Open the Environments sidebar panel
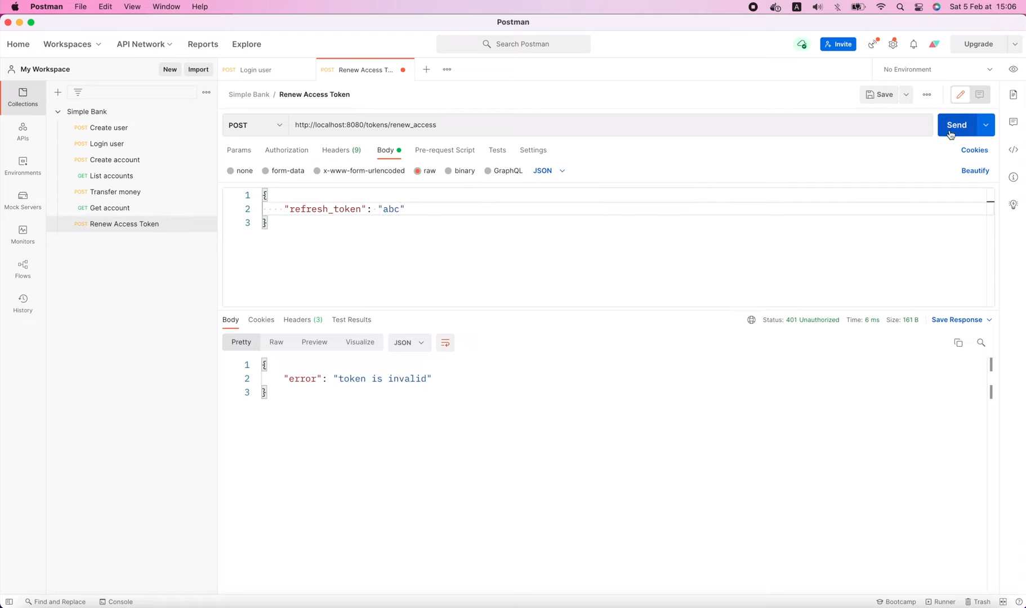This screenshot has height=608, width=1026. tap(23, 166)
